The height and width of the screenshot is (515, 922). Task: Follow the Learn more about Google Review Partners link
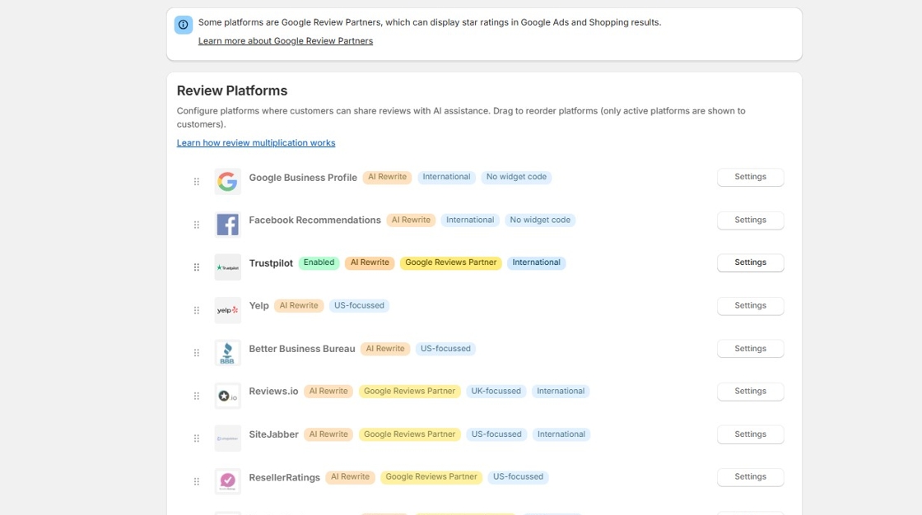285,40
